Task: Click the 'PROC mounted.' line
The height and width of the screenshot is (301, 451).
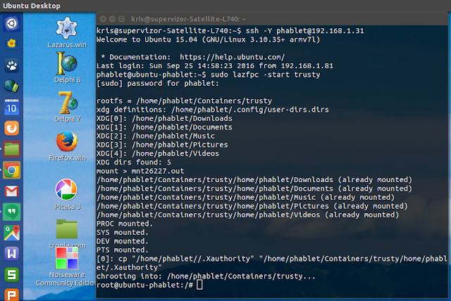Action: (x=125, y=224)
